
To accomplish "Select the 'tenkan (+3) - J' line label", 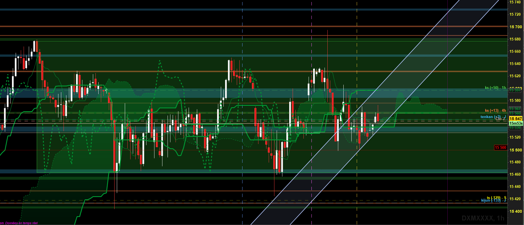I will [x=493, y=117].
